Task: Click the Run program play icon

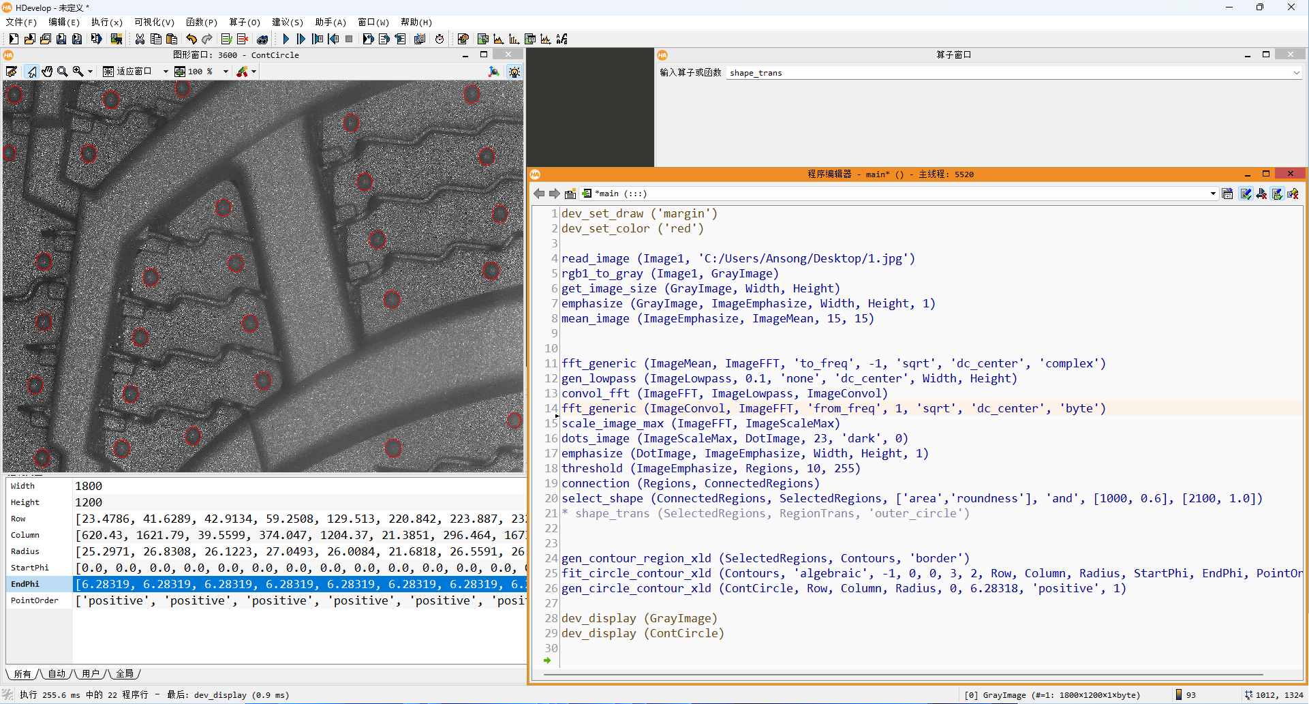Action: click(x=286, y=40)
